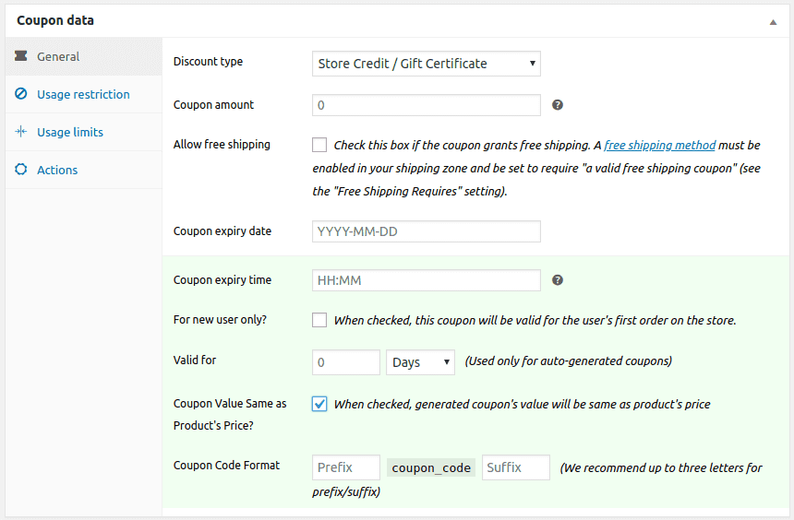Image resolution: width=794 pixels, height=520 pixels.
Task: Click help icon next to Coupon amount
Action: [558, 105]
